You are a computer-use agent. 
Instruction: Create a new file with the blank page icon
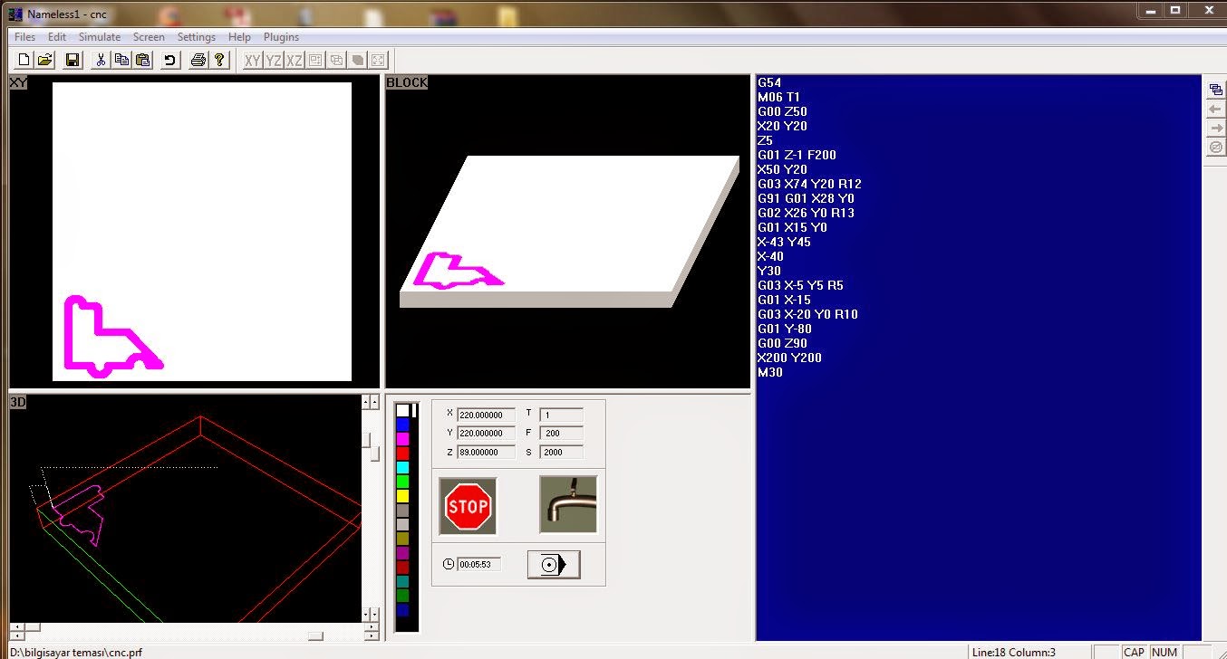[x=24, y=60]
